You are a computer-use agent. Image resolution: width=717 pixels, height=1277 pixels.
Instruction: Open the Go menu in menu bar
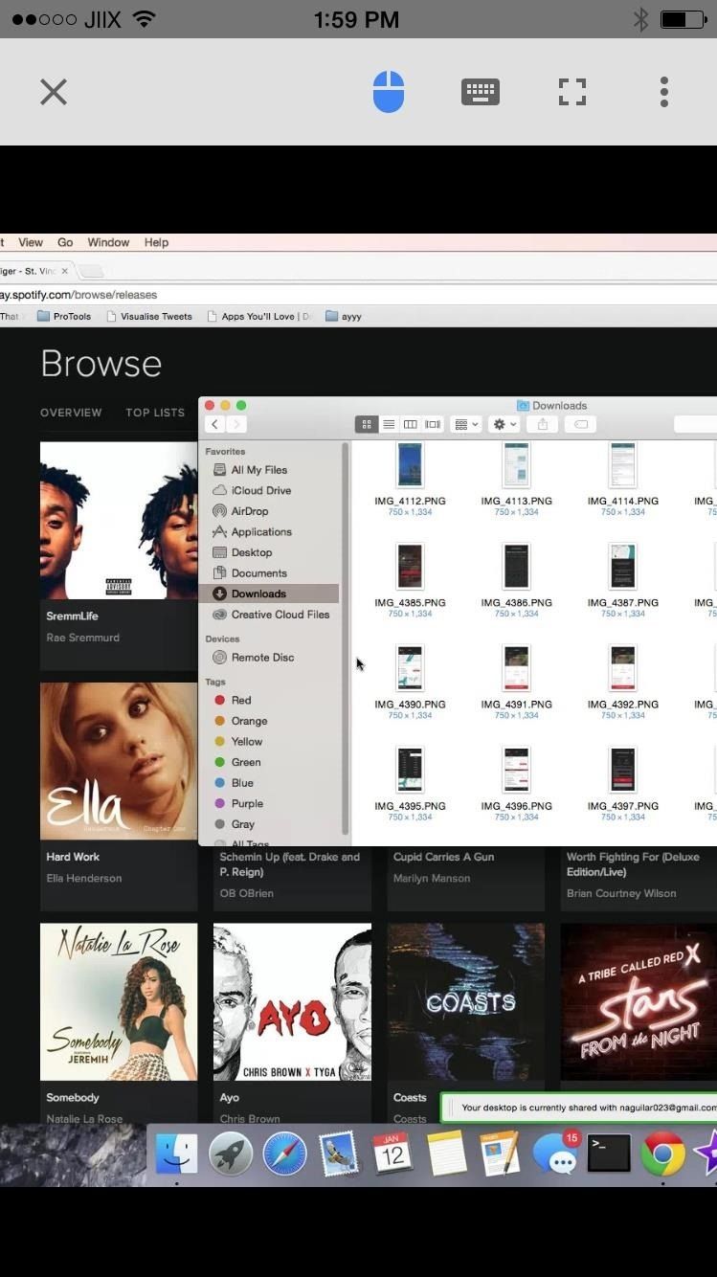coord(65,242)
